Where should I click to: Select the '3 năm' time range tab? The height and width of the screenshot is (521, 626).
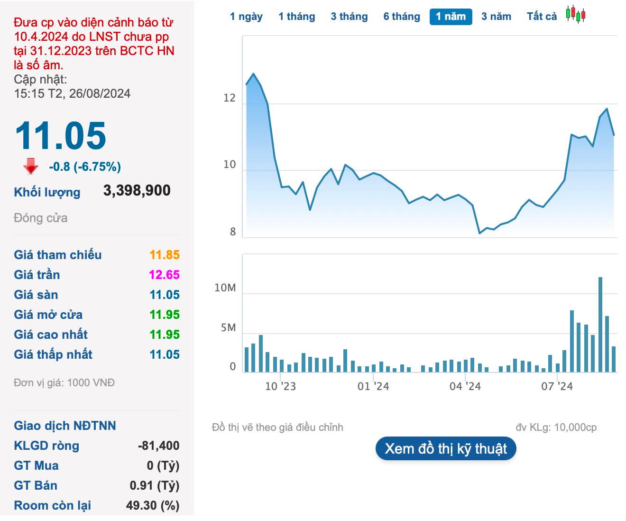tap(496, 17)
